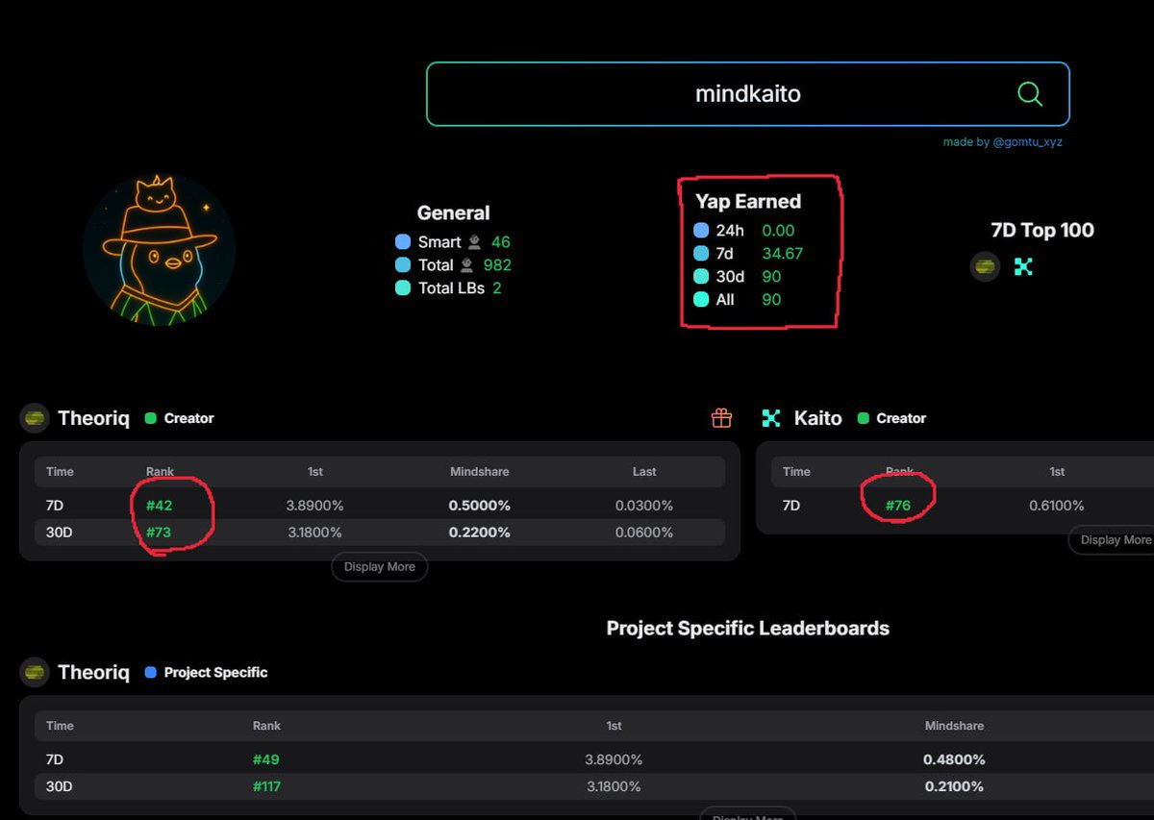Click the Last column header
Image resolution: width=1154 pixels, height=820 pixels.
click(644, 472)
